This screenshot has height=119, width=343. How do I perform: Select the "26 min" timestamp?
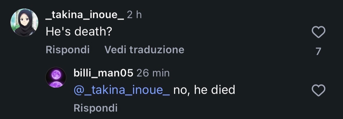[x=153, y=73]
